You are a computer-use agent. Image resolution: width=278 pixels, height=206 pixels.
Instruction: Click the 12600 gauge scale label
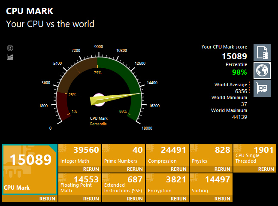(x=140, y=64)
